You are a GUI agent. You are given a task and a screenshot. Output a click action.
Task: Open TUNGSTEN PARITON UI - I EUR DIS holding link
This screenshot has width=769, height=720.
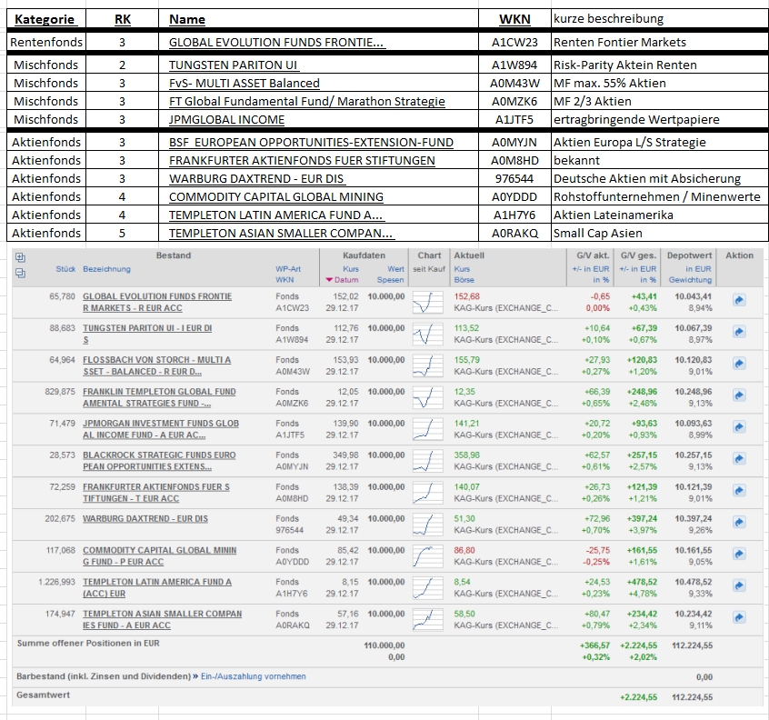(x=147, y=334)
